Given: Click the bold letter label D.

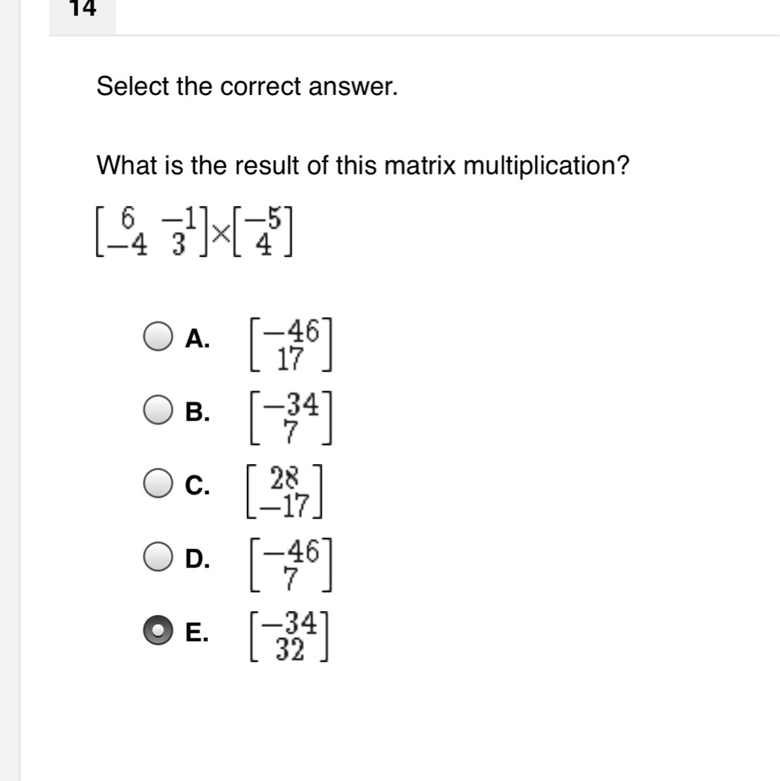Looking at the screenshot, I should 197,558.
